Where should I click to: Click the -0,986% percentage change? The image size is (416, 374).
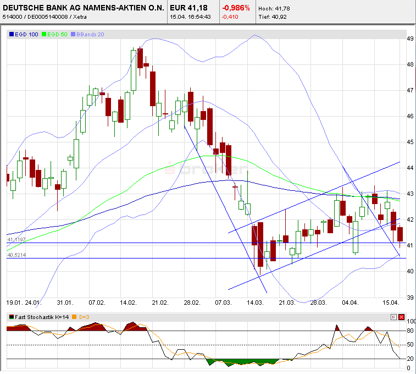236,8
